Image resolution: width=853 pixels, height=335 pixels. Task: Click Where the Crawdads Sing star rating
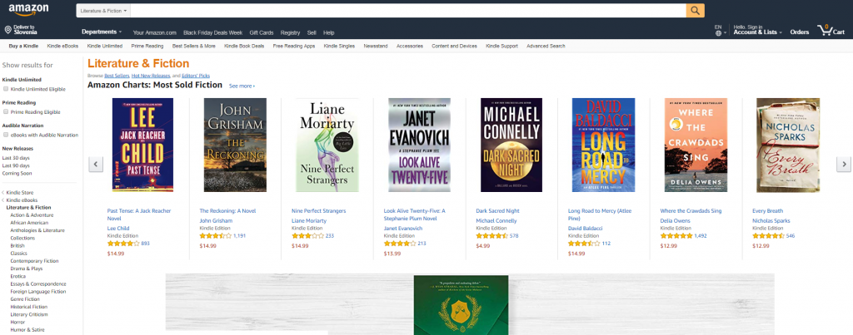click(x=676, y=236)
